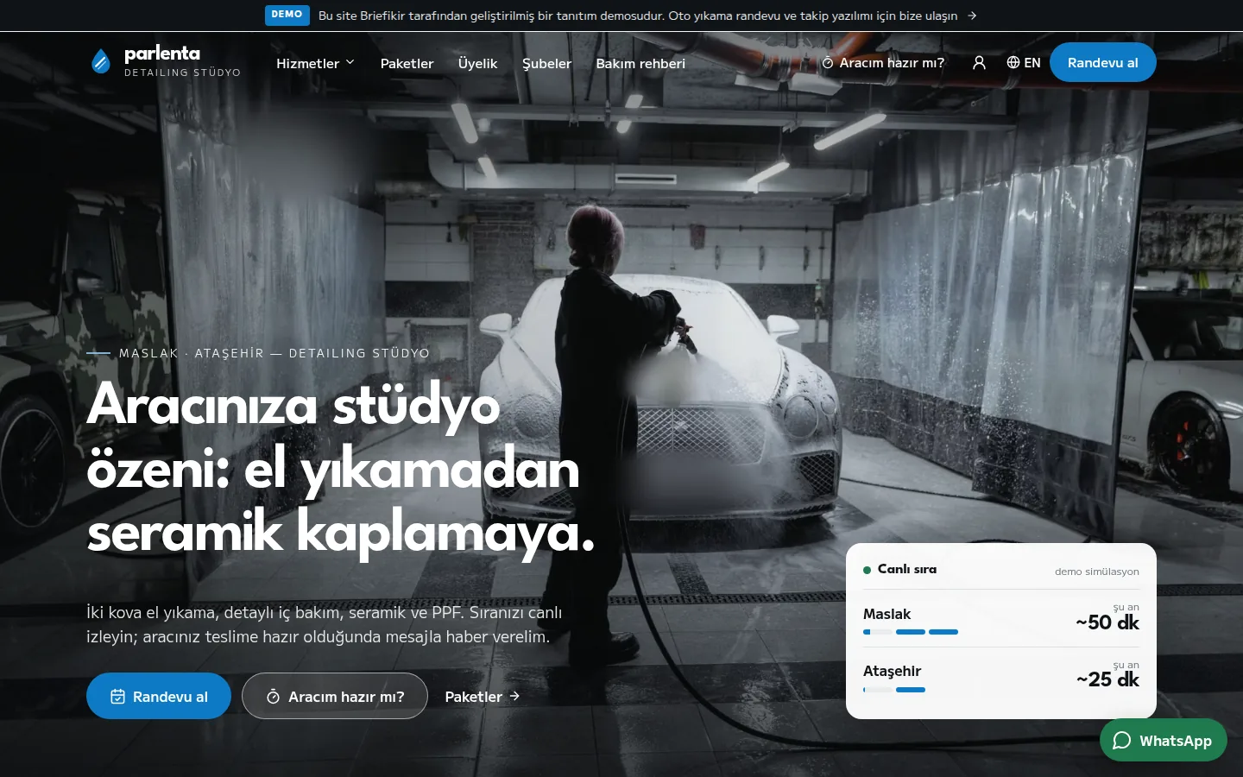Click the stopwatch icon beside header 'Aracım hazır mı?'
1243x777 pixels.
pos(828,62)
